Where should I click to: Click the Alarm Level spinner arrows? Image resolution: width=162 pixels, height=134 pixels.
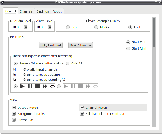coord(50,27)
